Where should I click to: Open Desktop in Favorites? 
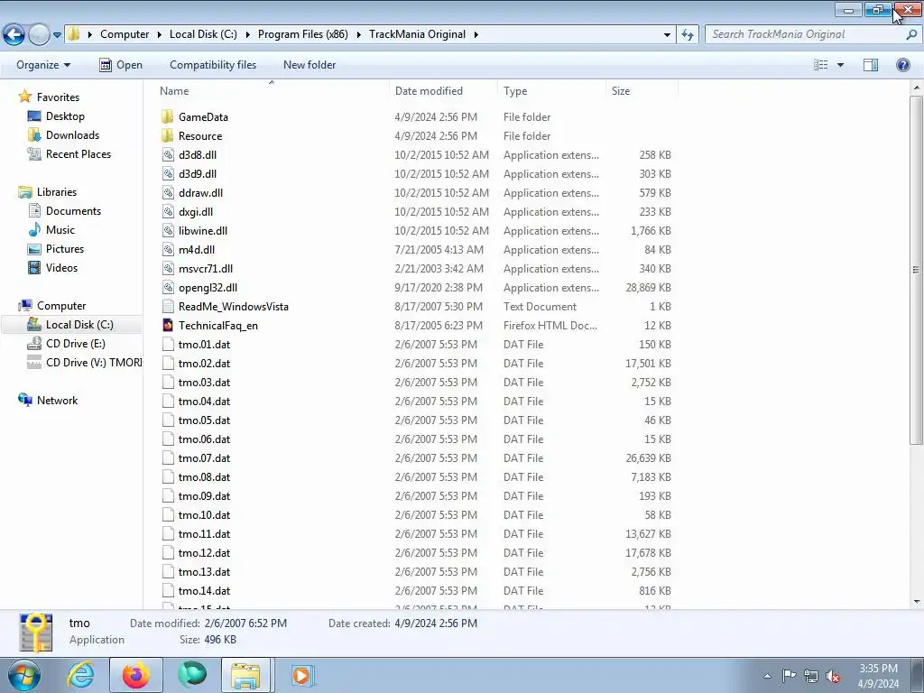tap(65, 116)
